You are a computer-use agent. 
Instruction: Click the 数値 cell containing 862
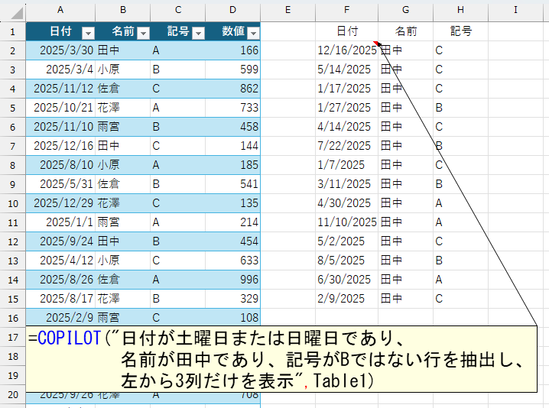pyautogui.click(x=233, y=89)
